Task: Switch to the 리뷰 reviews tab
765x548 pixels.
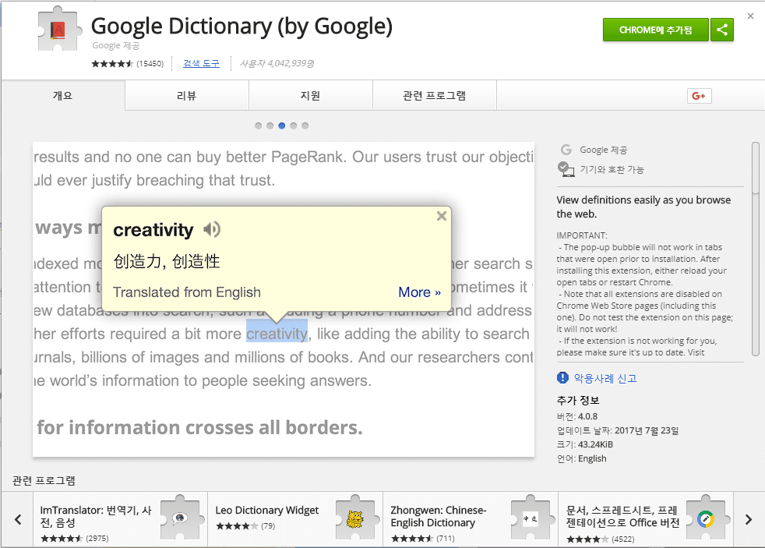Action: pos(187,96)
